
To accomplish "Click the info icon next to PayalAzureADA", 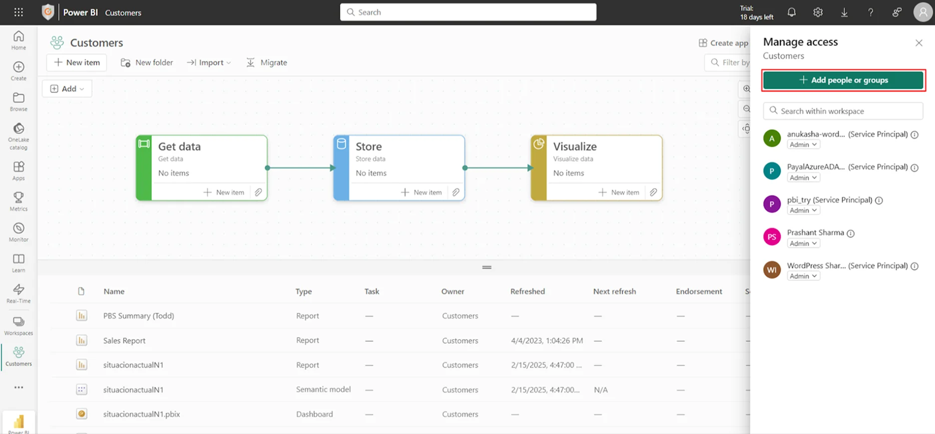I will (915, 167).
